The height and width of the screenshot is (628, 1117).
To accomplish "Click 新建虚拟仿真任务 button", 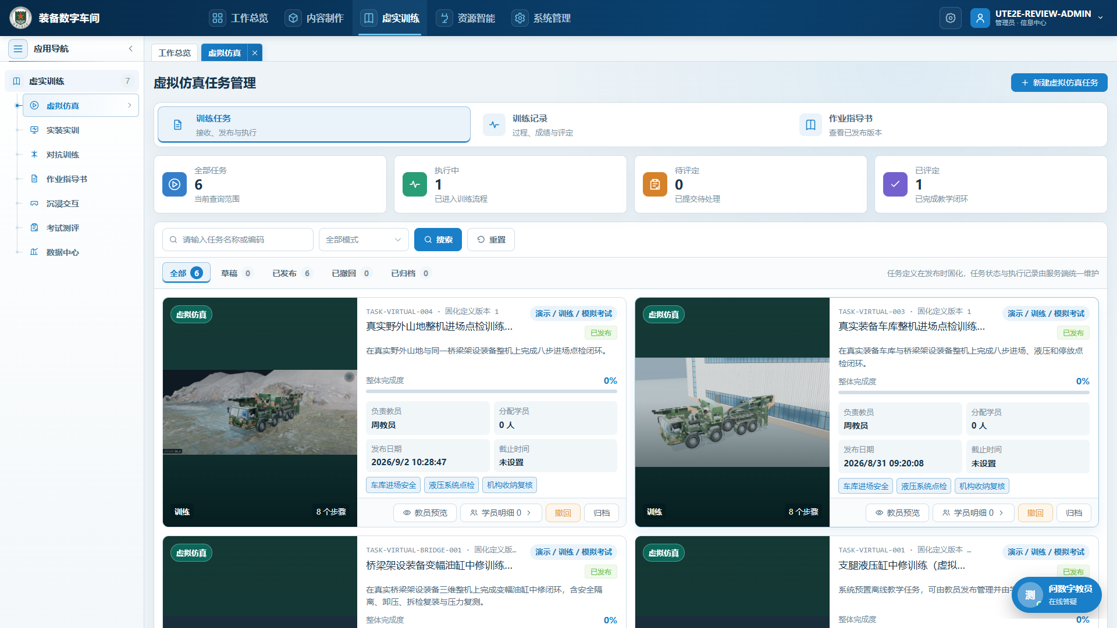I will coord(1059,83).
